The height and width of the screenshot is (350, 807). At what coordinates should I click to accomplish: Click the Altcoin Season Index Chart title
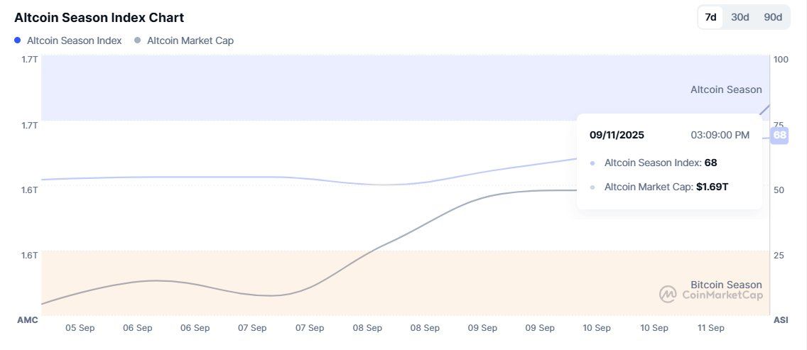tap(99, 17)
